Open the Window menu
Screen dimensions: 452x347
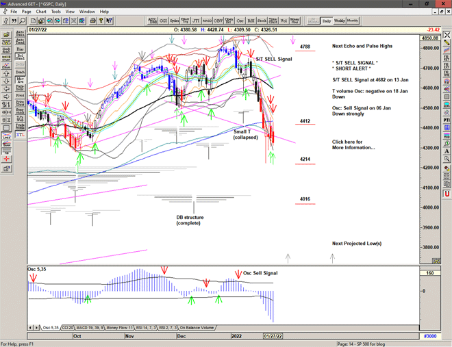(87, 12)
